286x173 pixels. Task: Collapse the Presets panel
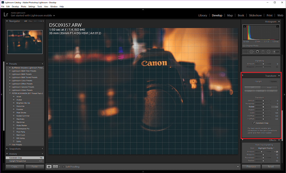pos(7,64)
